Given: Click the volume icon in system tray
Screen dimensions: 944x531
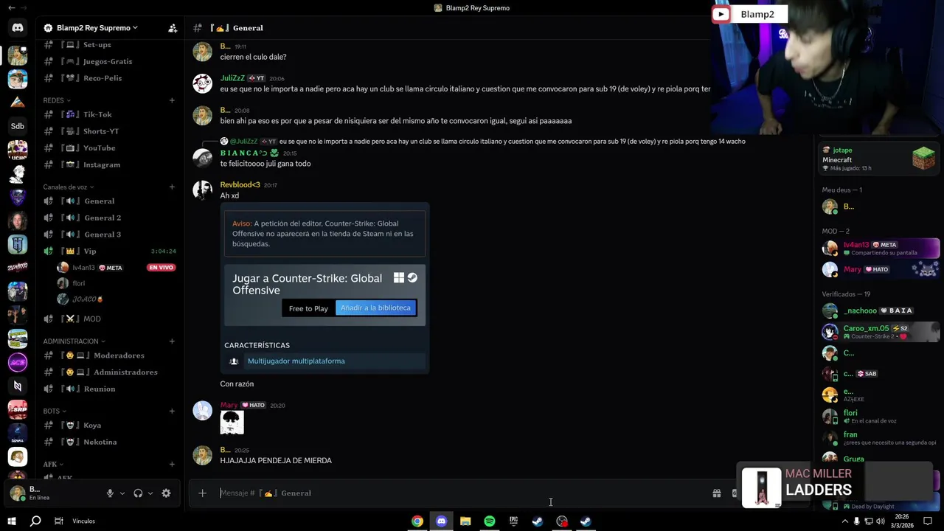Looking at the screenshot, I should pyautogui.click(x=880, y=521).
